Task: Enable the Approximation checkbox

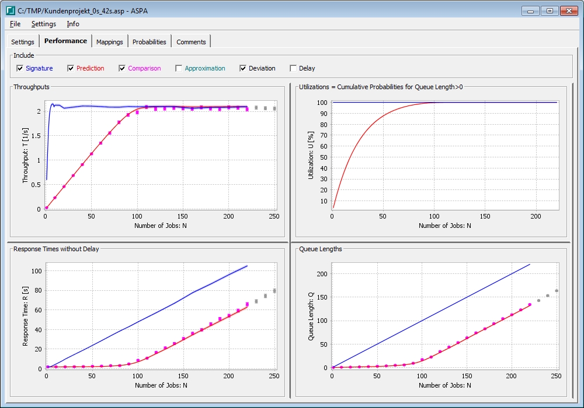Action: pyautogui.click(x=179, y=68)
